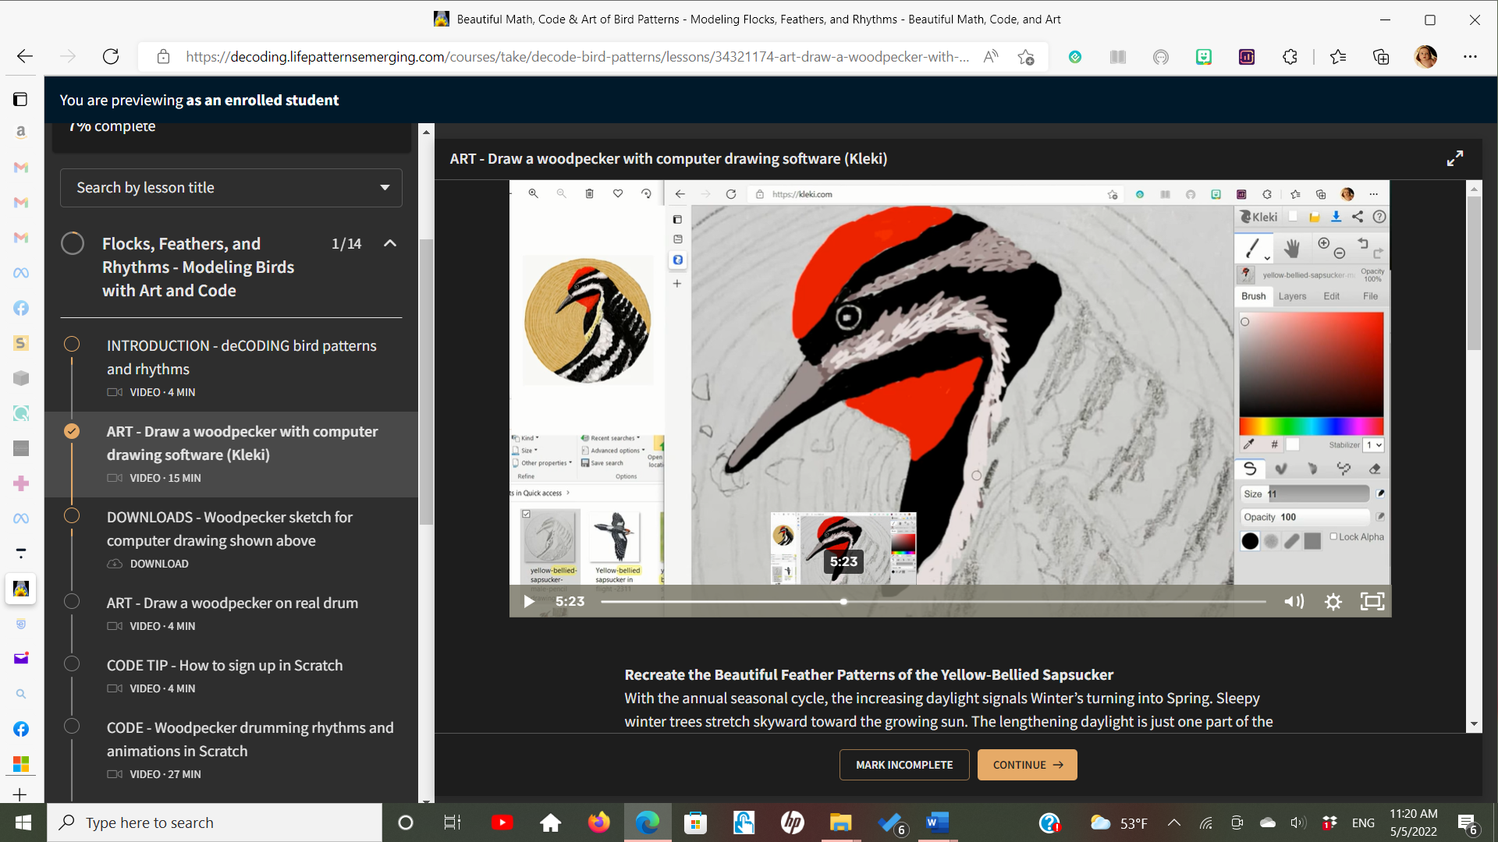Uncheck ART Kleki lesson completion circle
The width and height of the screenshot is (1498, 842).
[x=72, y=430]
